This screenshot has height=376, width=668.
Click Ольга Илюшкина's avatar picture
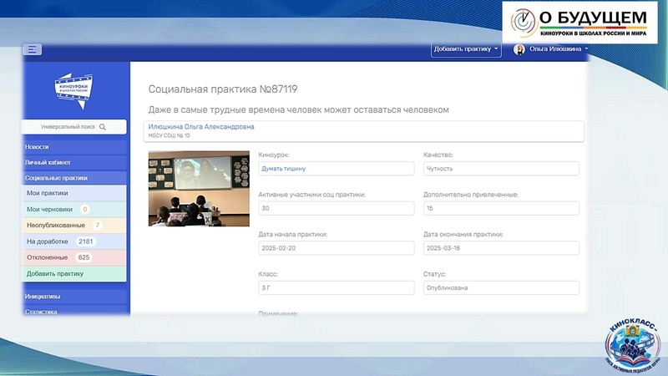click(x=519, y=49)
